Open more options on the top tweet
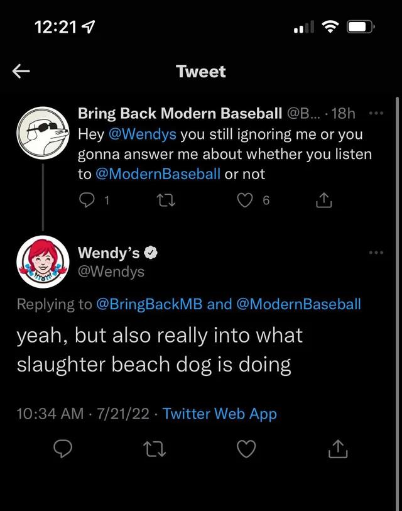The width and height of the screenshot is (402, 511). click(x=376, y=114)
